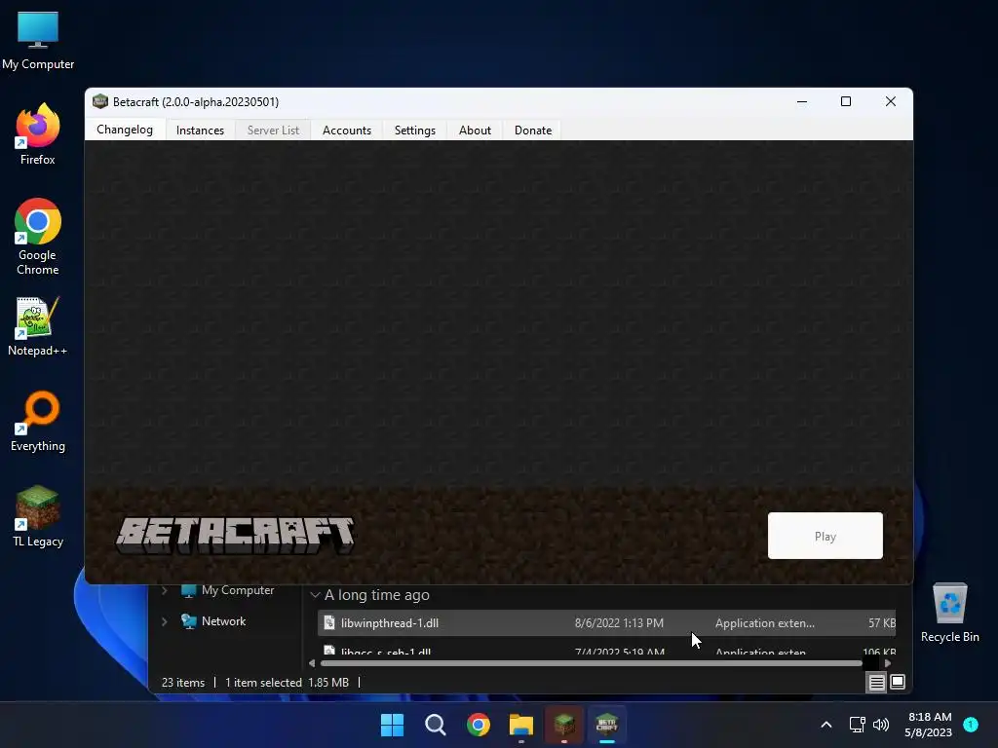
Task: Click the Betacraft window title icon
Action: click(100, 101)
